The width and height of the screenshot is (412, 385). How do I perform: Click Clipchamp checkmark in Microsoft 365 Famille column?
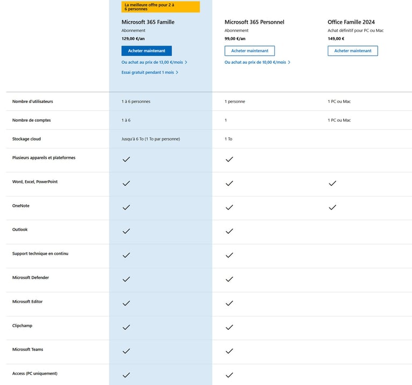(x=126, y=327)
